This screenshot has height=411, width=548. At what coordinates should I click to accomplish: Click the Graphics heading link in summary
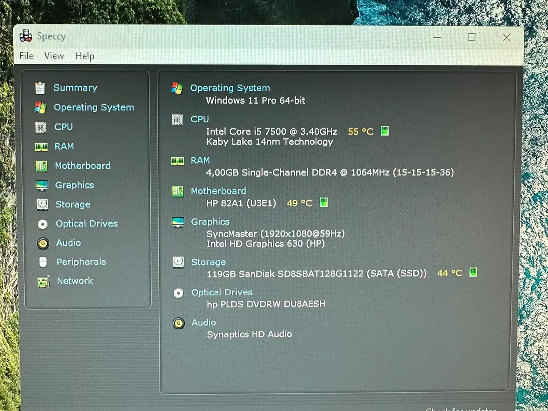tap(210, 222)
